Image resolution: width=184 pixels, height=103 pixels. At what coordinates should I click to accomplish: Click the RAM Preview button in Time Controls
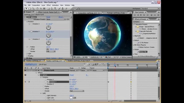[x=158, y=15]
